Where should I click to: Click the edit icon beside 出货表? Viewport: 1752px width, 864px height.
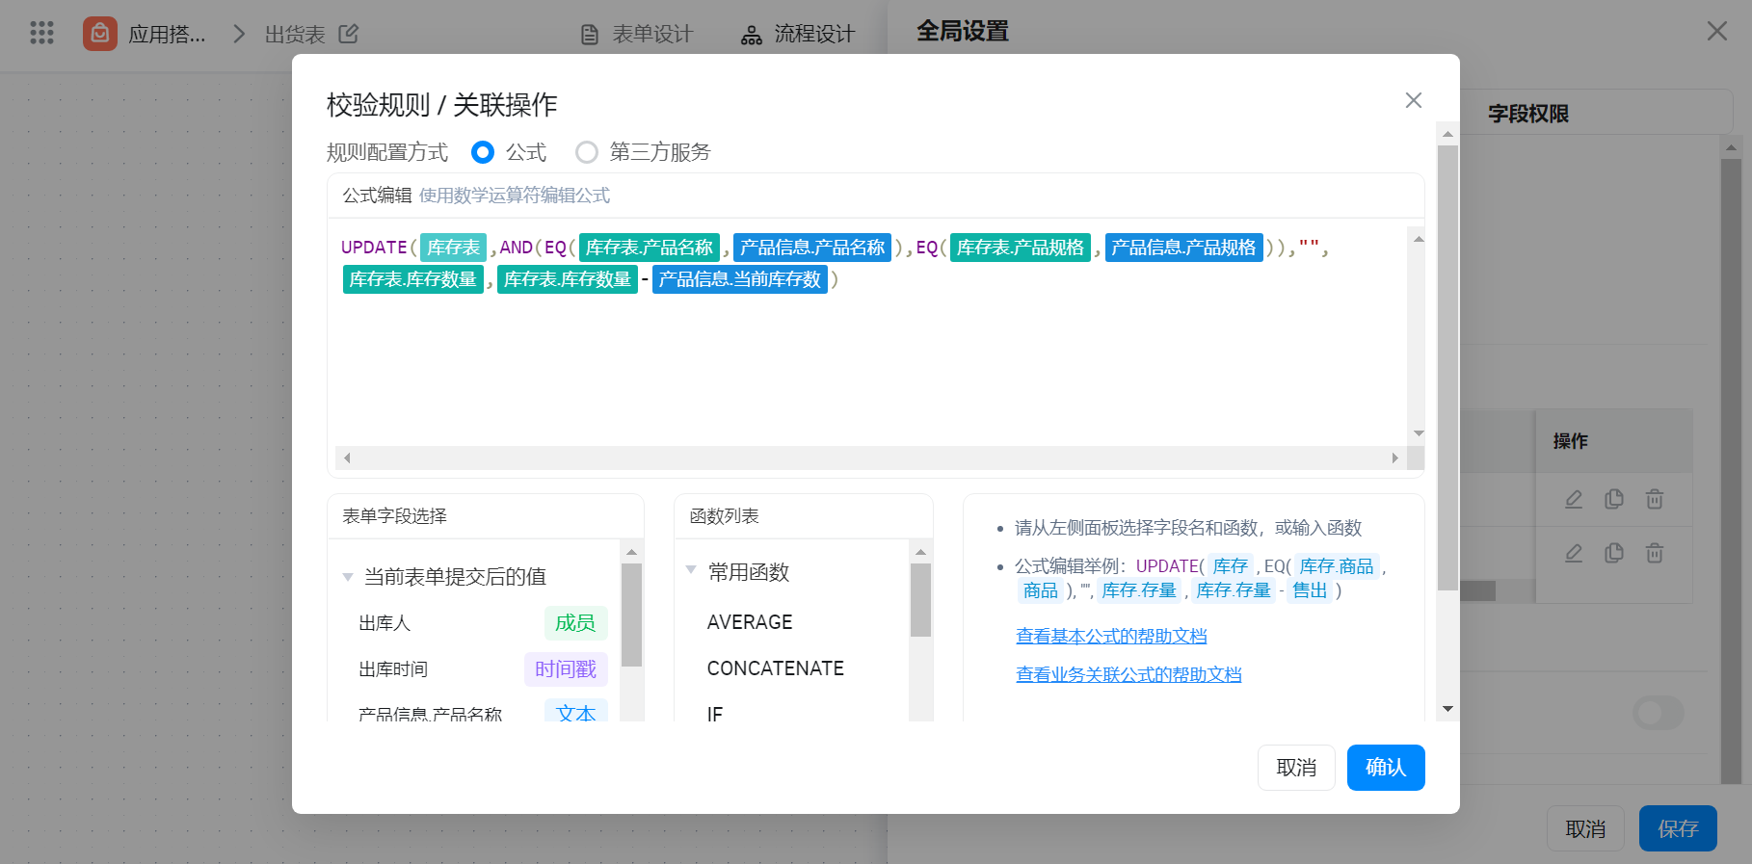coord(349,34)
